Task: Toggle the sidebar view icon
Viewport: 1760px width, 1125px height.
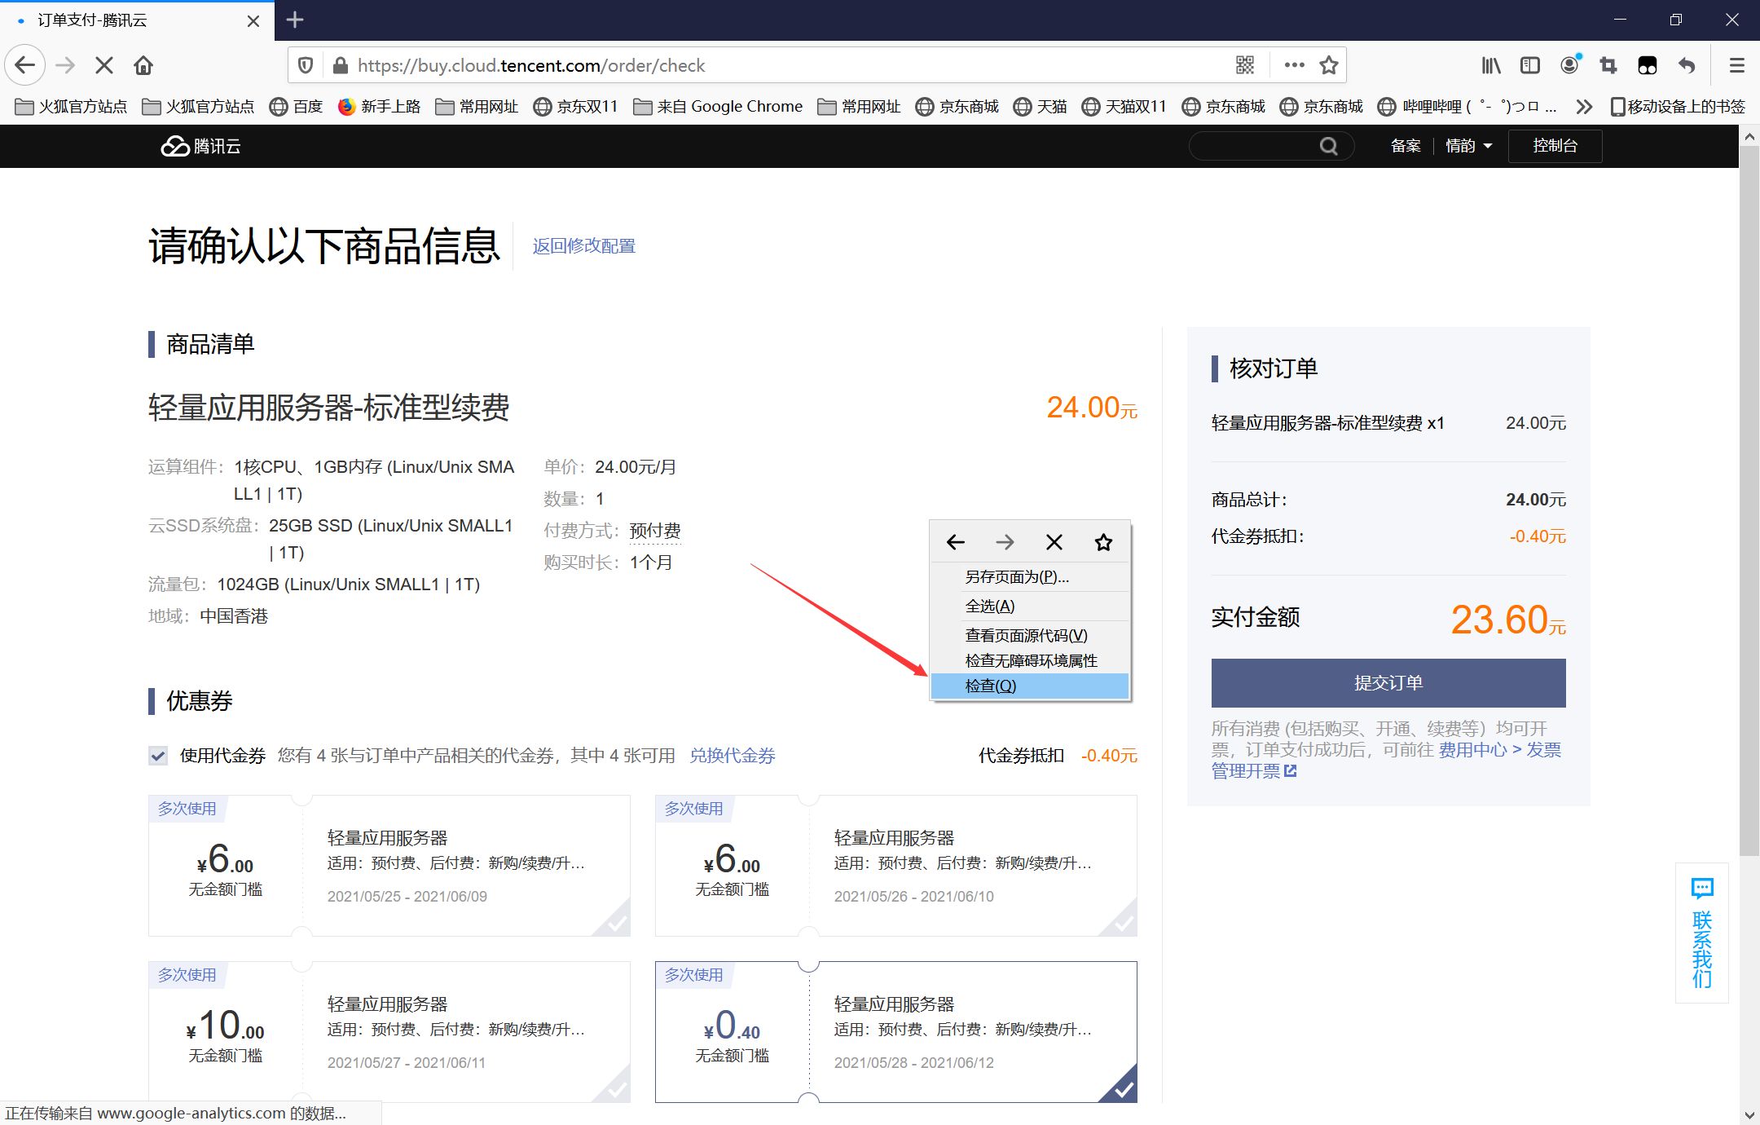Action: click(x=1529, y=65)
